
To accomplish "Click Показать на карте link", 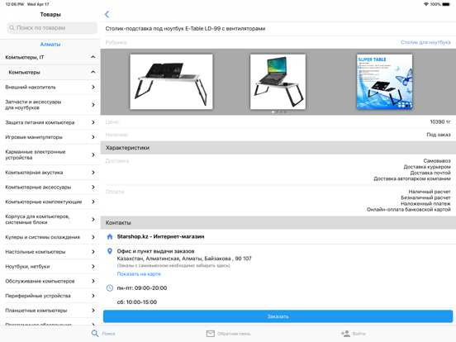I will [x=139, y=274].
